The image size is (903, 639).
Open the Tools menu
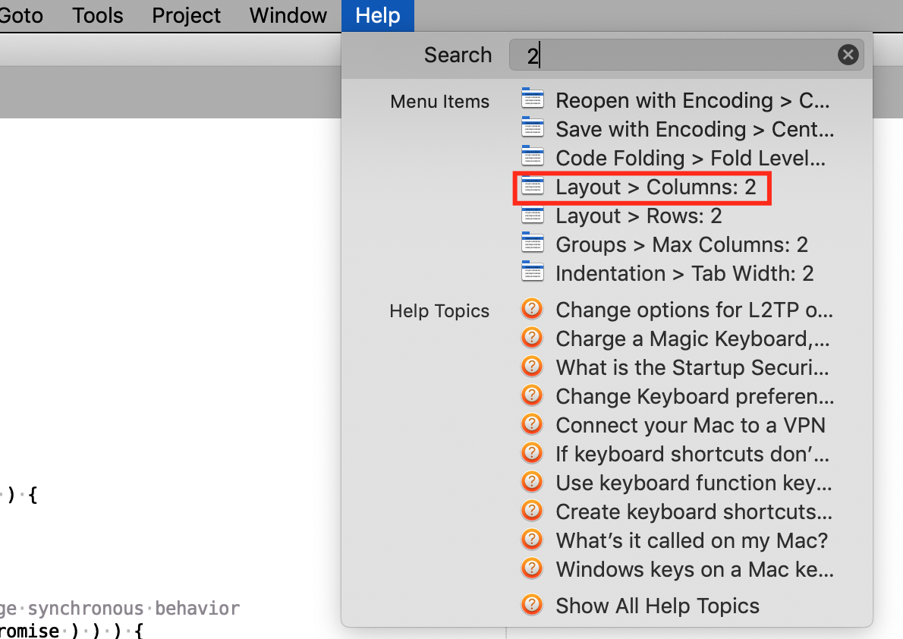point(97,15)
